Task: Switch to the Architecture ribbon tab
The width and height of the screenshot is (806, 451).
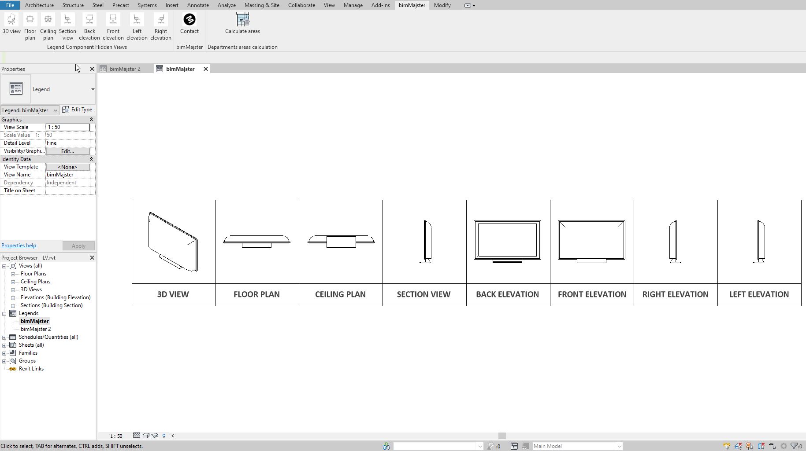Action: (39, 5)
